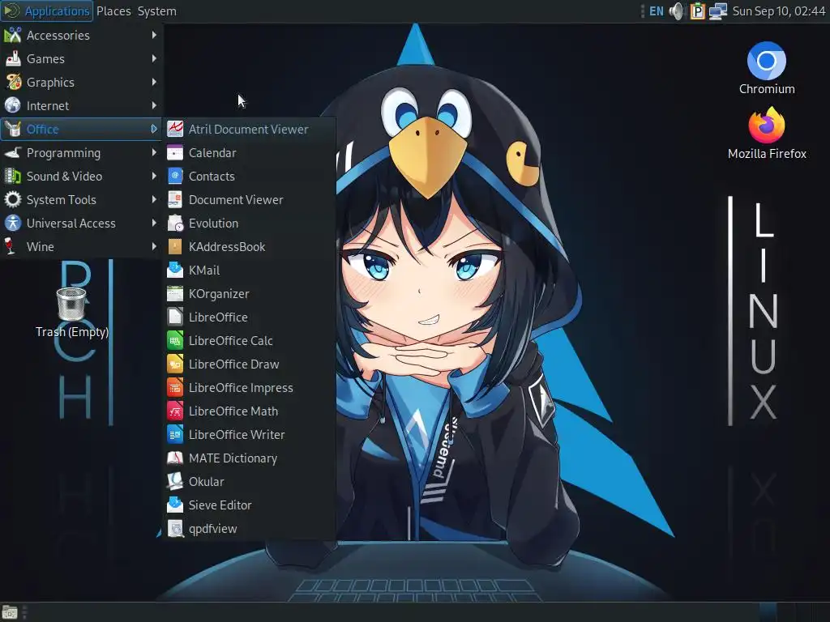830x622 pixels.
Task: Expand the Wine submenu
Action: point(82,246)
